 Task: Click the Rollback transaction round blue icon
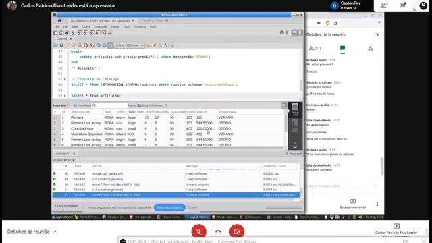coord(104,45)
